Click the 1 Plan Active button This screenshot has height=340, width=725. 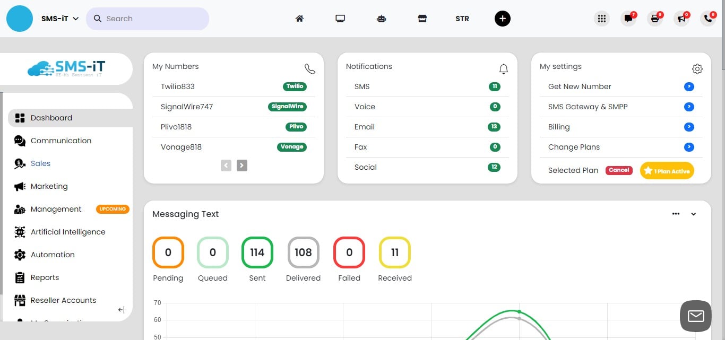pyautogui.click(x=667, y=171)
